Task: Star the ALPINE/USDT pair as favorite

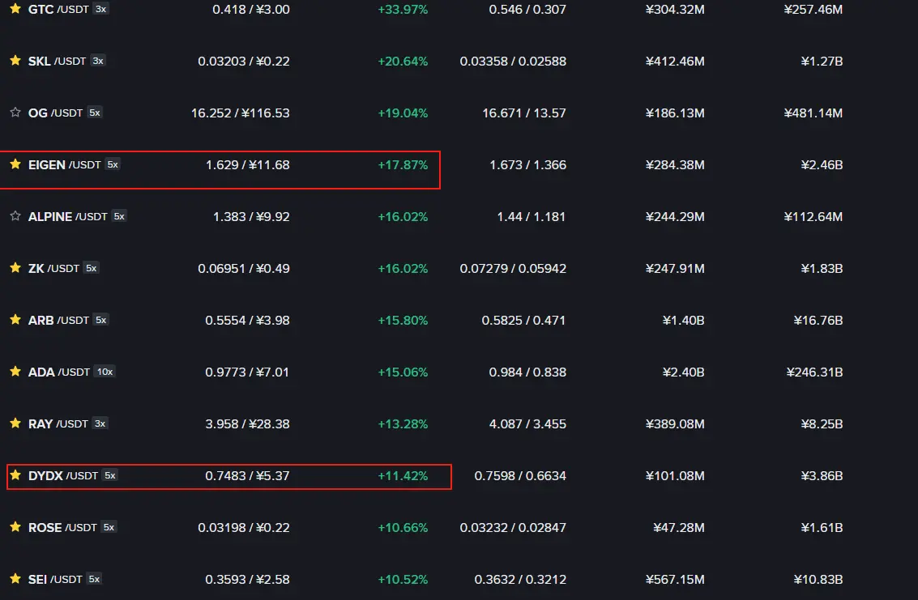Action: 15,216
